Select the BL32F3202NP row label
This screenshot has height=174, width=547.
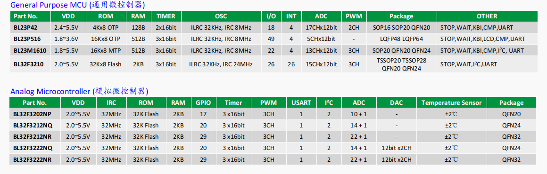pyautogui.click(x=32, y=114)
